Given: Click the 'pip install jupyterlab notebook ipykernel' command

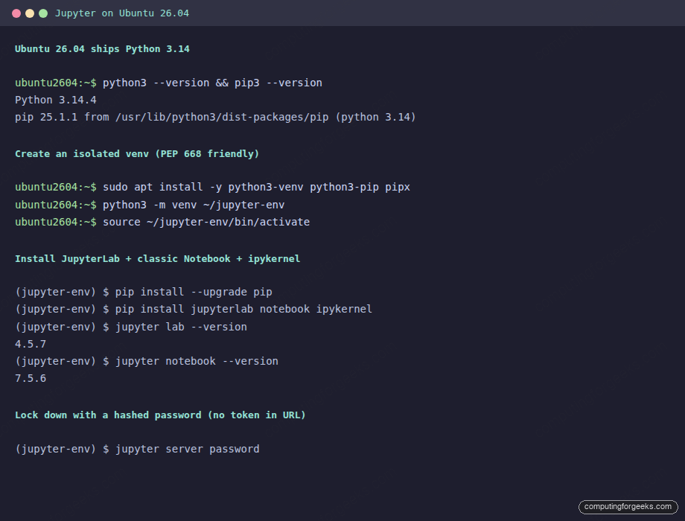Looking at the screenshot, I should tap(243, 309).
